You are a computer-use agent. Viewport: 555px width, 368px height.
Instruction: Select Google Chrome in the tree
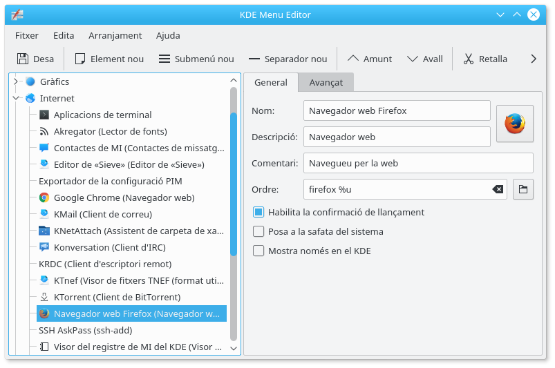coord(124,197)
